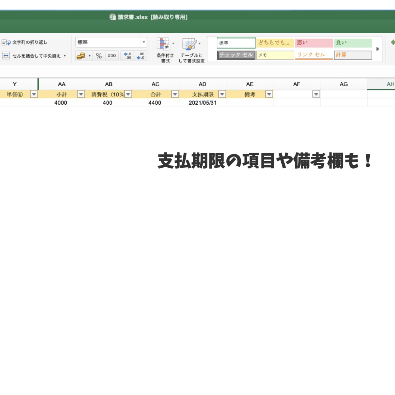
Task: Select column Y header
Action: click(x=19, y=84)
